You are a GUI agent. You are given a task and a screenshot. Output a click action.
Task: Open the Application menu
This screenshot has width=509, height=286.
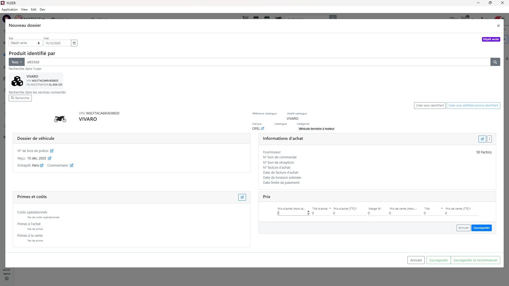[x=10, y=10]
